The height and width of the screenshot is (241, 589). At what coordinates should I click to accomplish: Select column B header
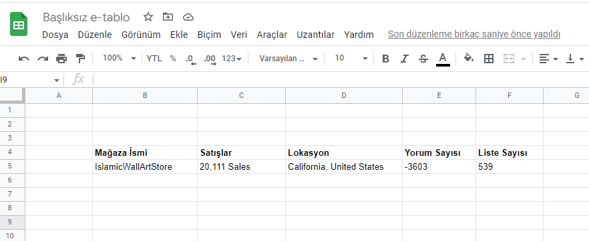click(145, 95)
